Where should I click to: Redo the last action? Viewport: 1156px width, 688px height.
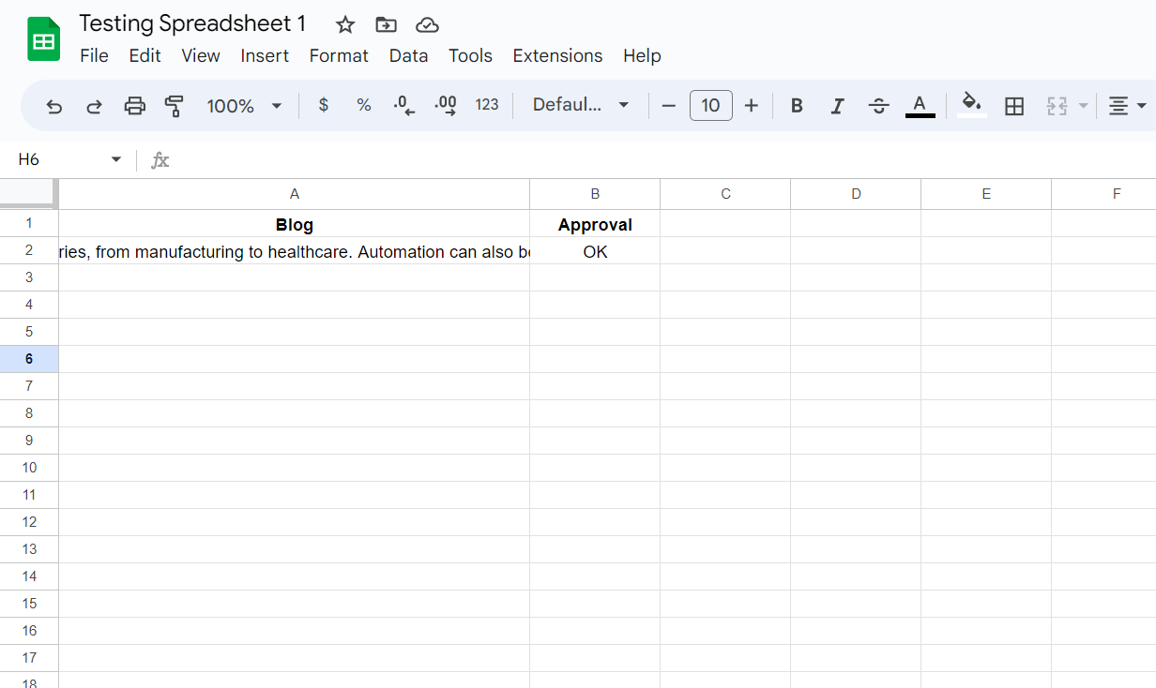point(94,106)
